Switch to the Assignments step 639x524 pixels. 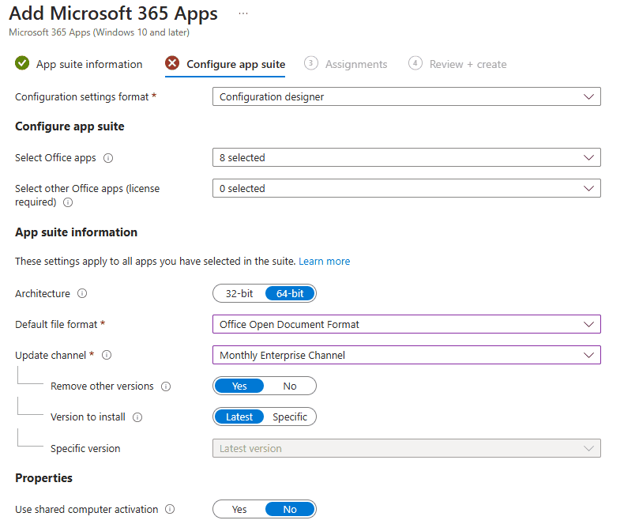(355, 64)
